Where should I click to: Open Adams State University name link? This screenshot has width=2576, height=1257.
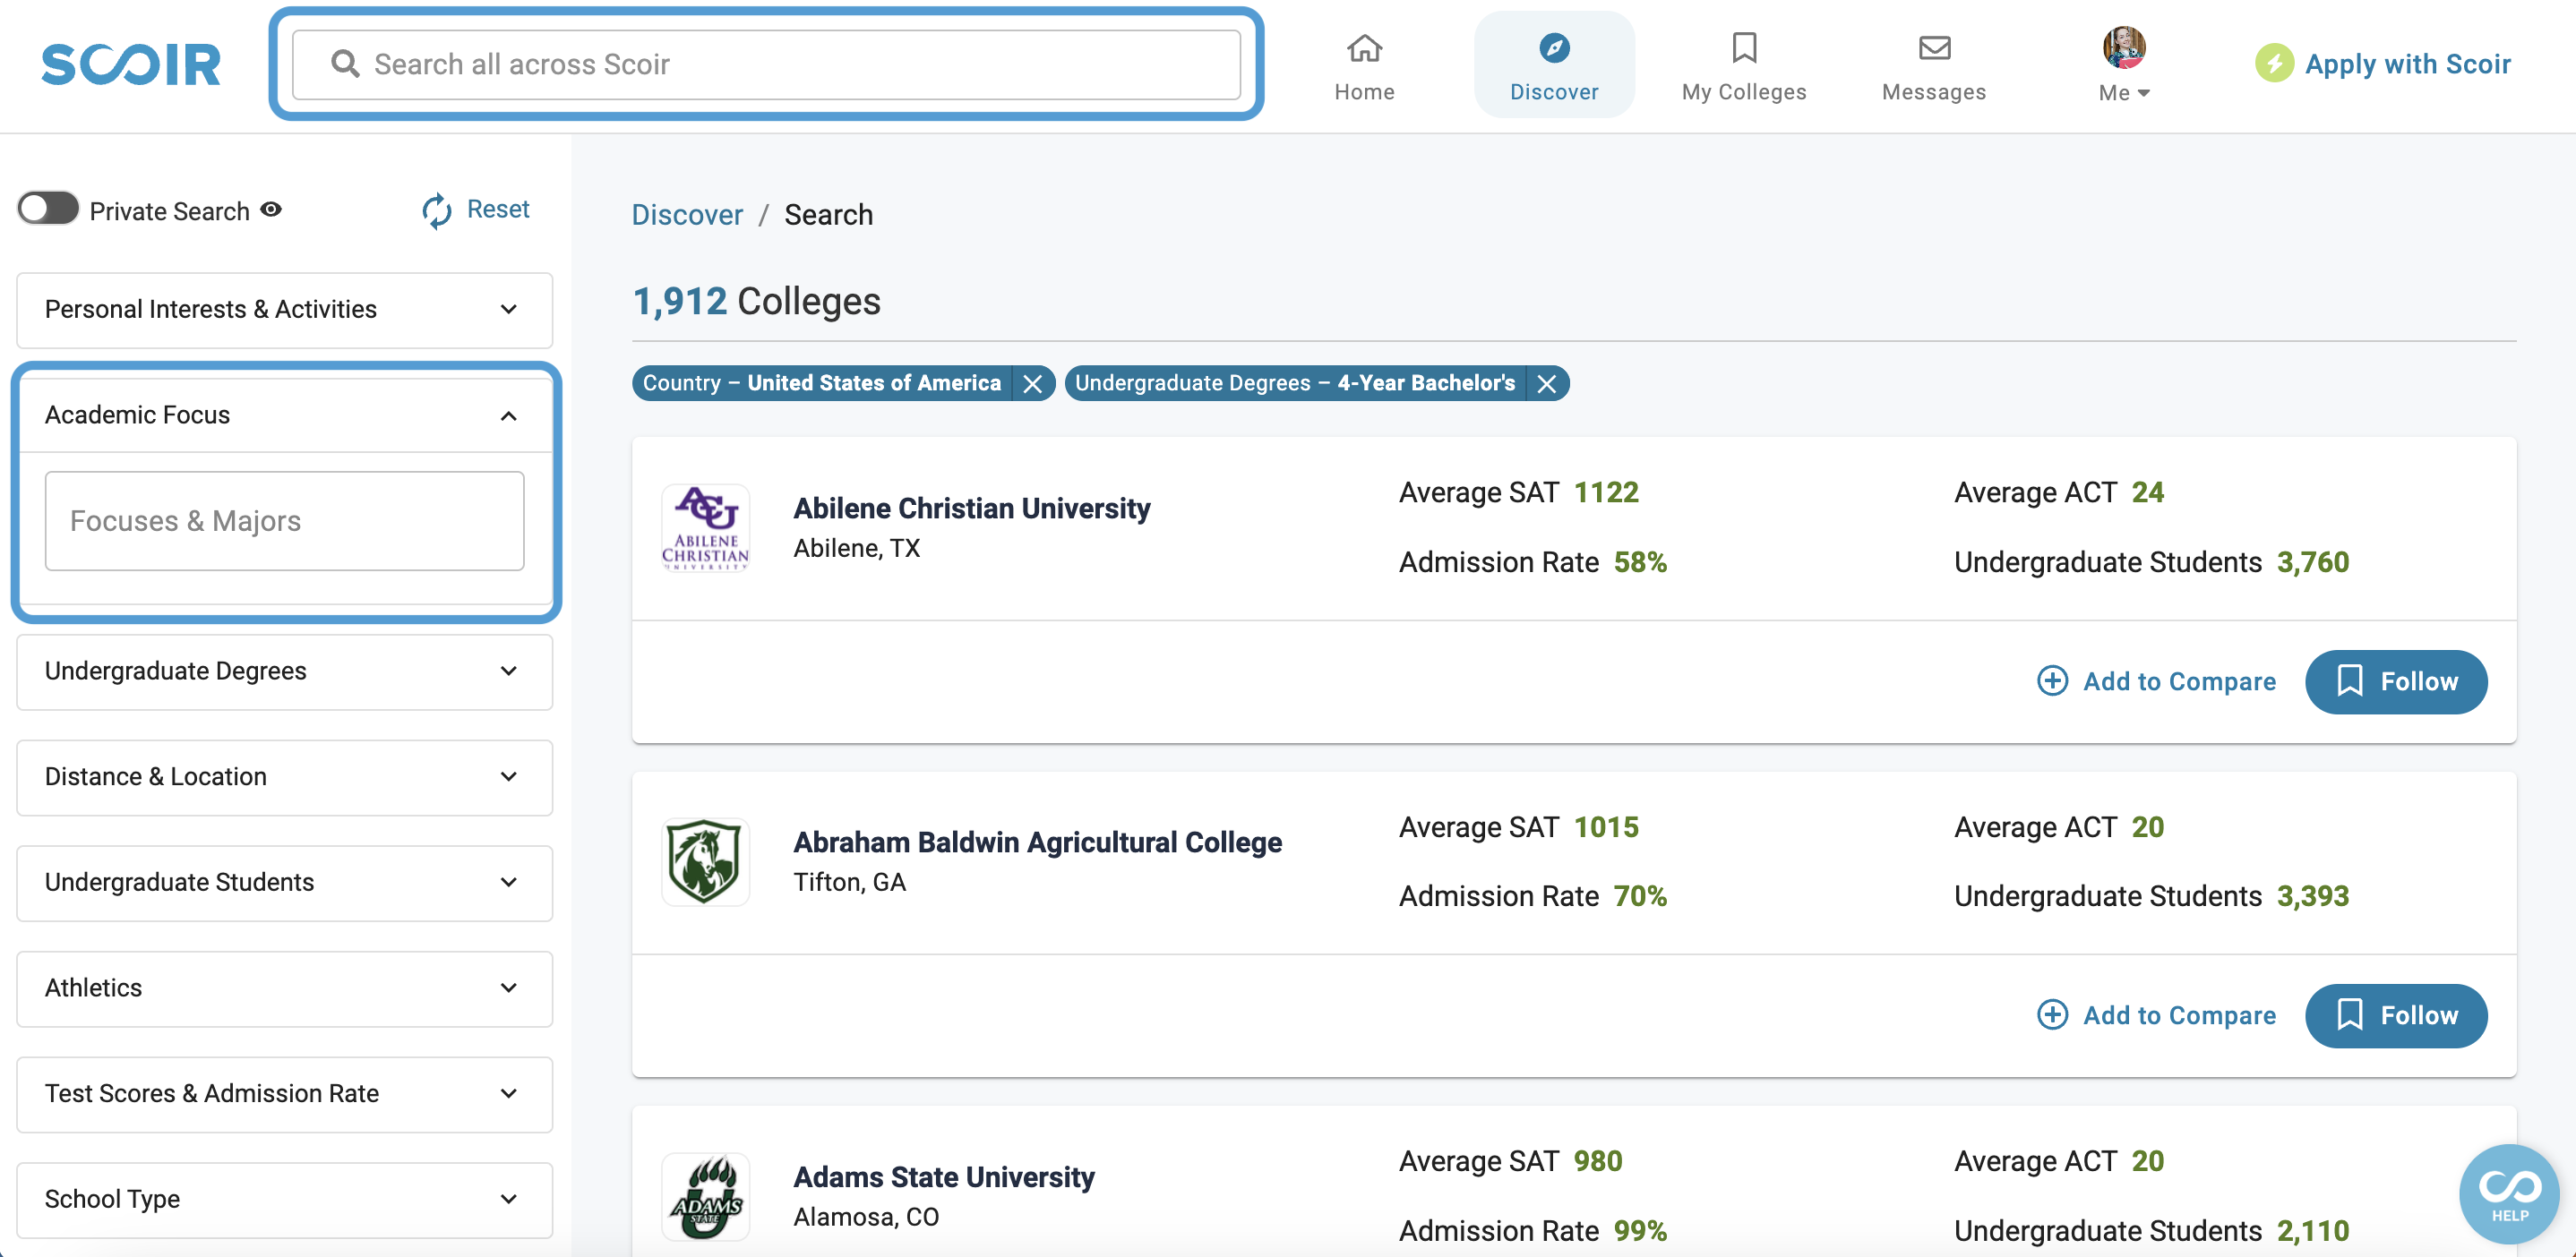[944, 1177]
